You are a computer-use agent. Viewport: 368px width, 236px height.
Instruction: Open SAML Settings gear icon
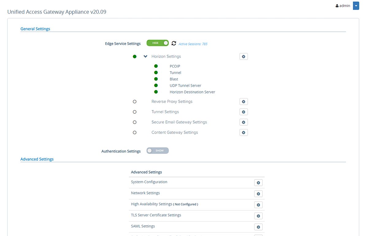pyautogui.click(x=258, y=227)
